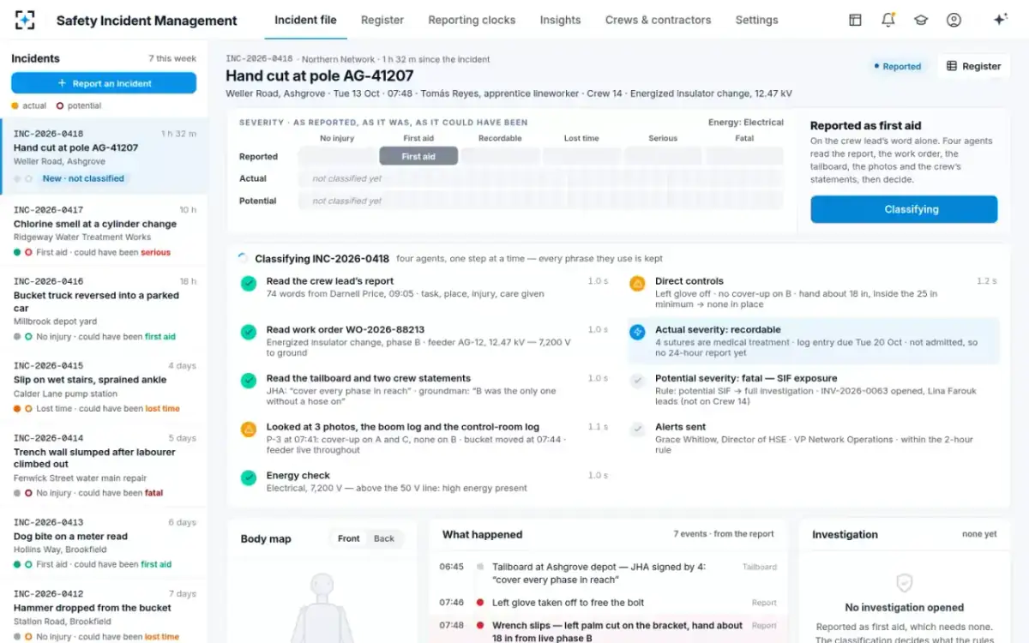Click the grey dot on the 06:45 tailboard event
The image size is (1029, 643).
pos(480,567)
